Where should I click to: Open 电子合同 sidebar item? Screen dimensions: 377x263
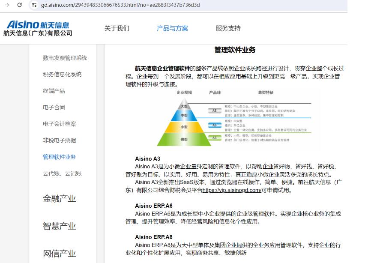click(54, 108)
